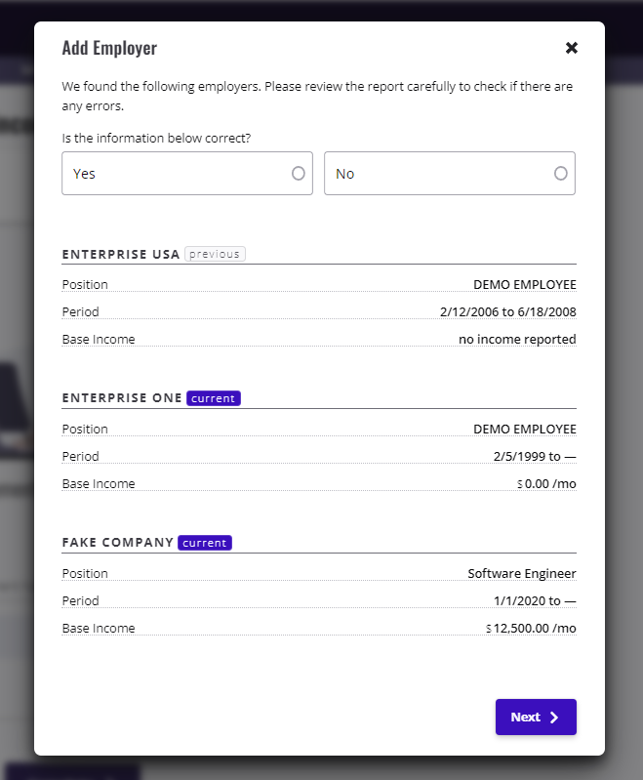Click the chevron arrow in Next button
Image resolution: width=643 pixels, height=780 pixels.
554,717
